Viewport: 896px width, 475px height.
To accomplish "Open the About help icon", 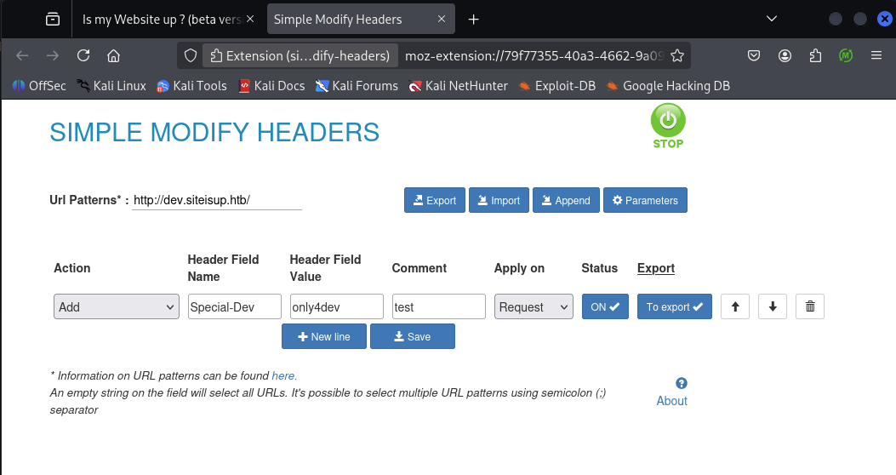I will 682,384.
